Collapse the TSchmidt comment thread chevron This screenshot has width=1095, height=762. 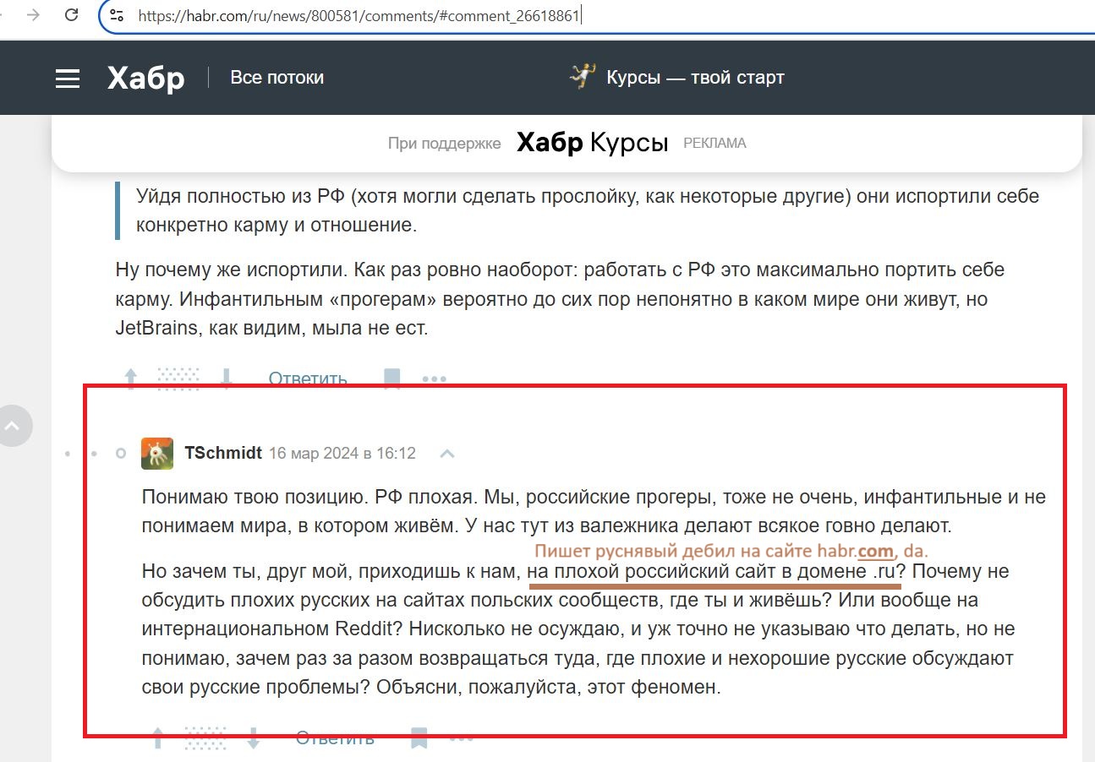(447, 454)
